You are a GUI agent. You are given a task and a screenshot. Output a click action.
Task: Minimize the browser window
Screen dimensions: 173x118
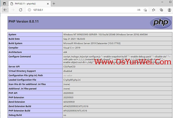coord(162,2)
